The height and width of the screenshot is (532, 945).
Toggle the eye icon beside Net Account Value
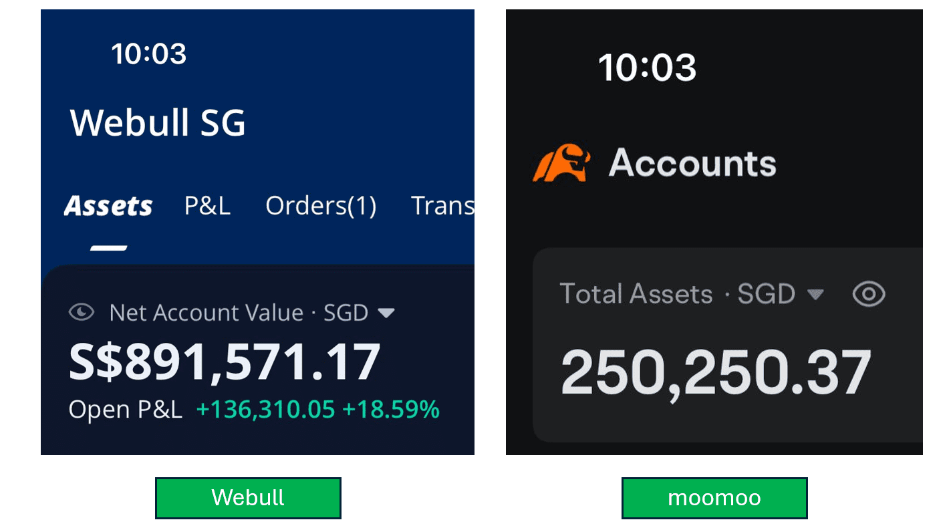click(x=81, y=312)
